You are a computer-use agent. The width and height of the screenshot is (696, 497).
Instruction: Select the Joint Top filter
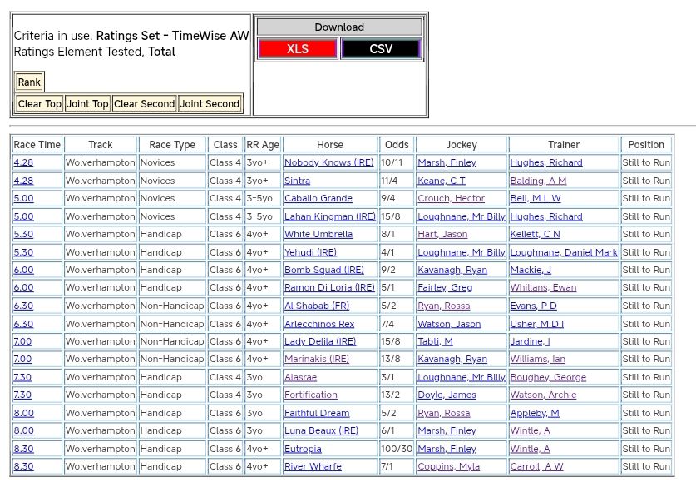coord(87,104)
